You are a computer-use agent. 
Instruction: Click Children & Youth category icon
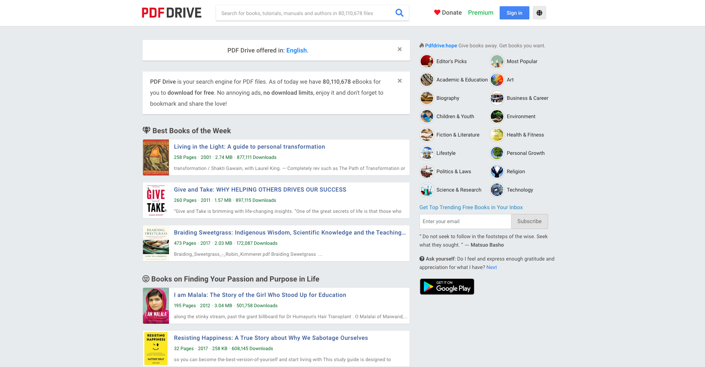coord(427,116)
